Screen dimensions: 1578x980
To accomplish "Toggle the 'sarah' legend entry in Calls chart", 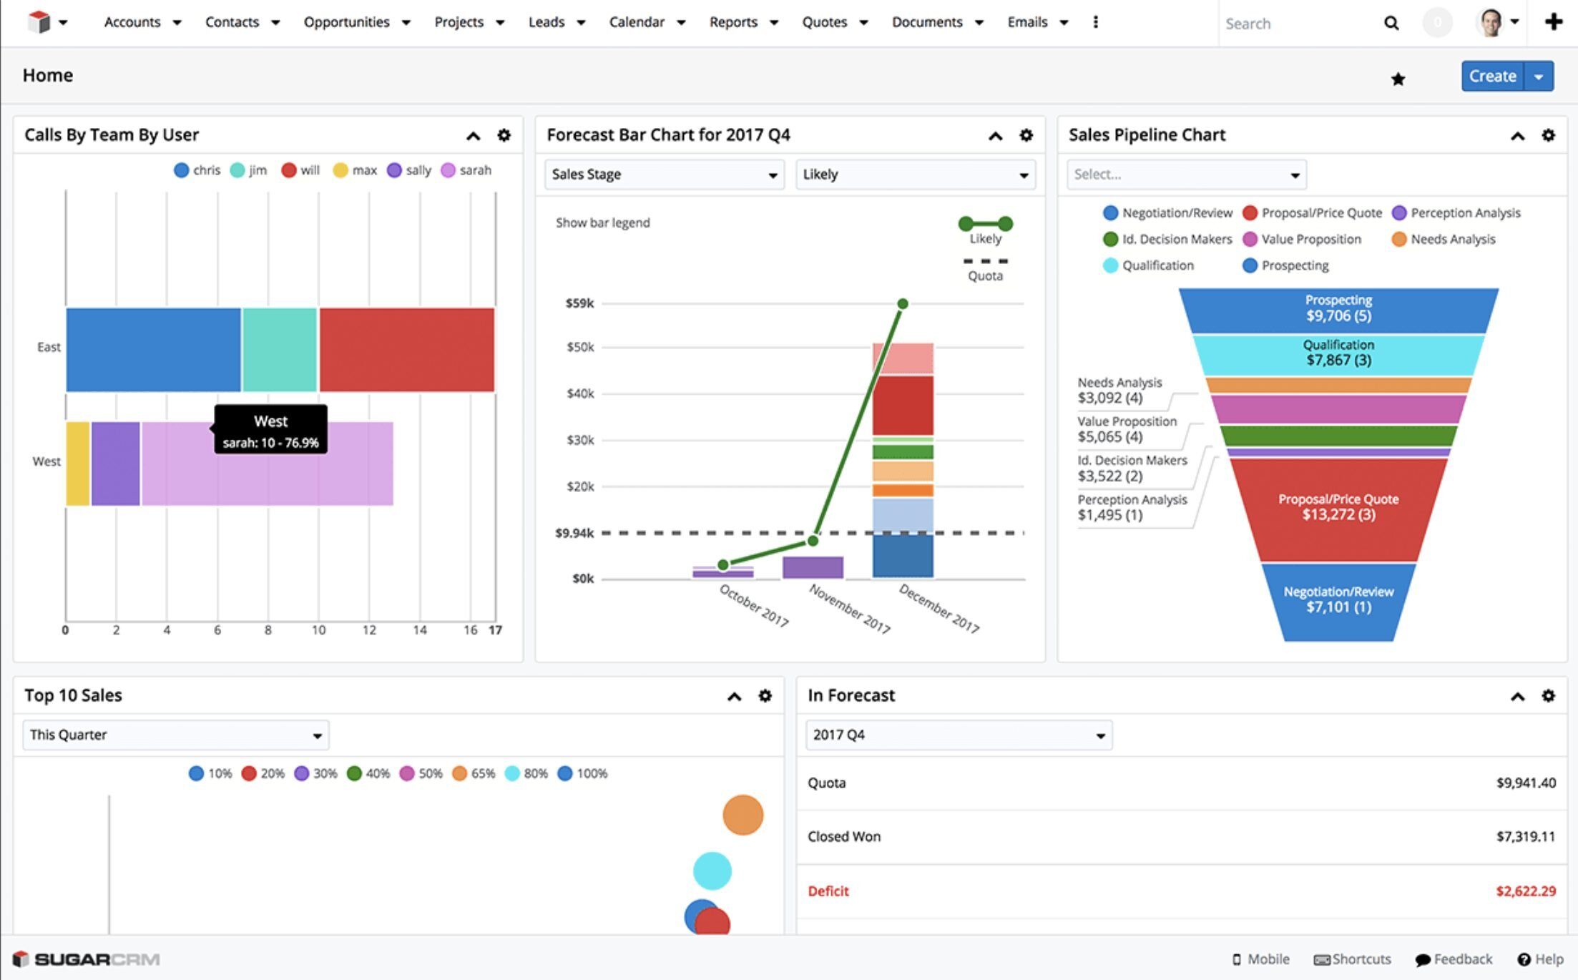I will pos(469,170).
